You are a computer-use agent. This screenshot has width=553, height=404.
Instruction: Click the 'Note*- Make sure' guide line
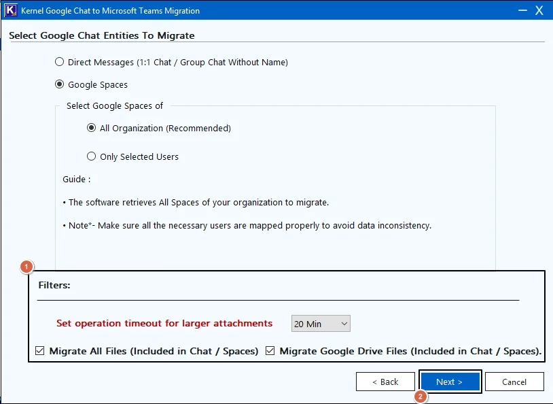pos(247,225)
